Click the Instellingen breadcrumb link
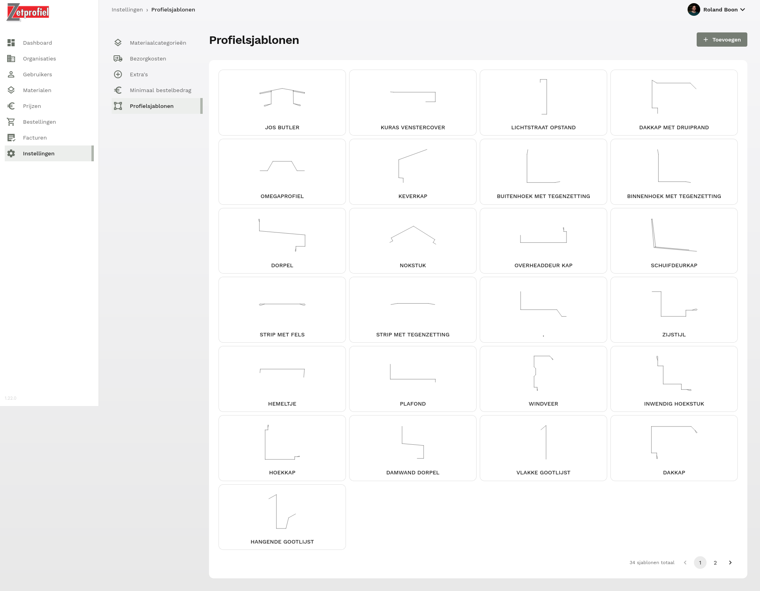 (x=127, y=9)
